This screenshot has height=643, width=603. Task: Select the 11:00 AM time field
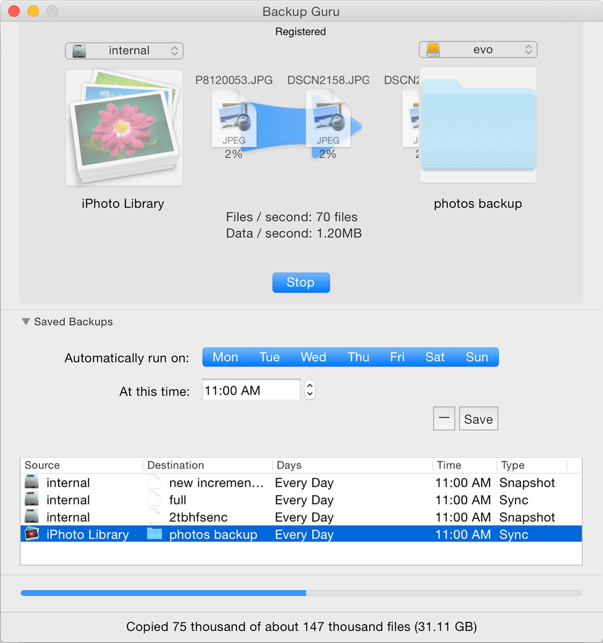coord(251,389)
